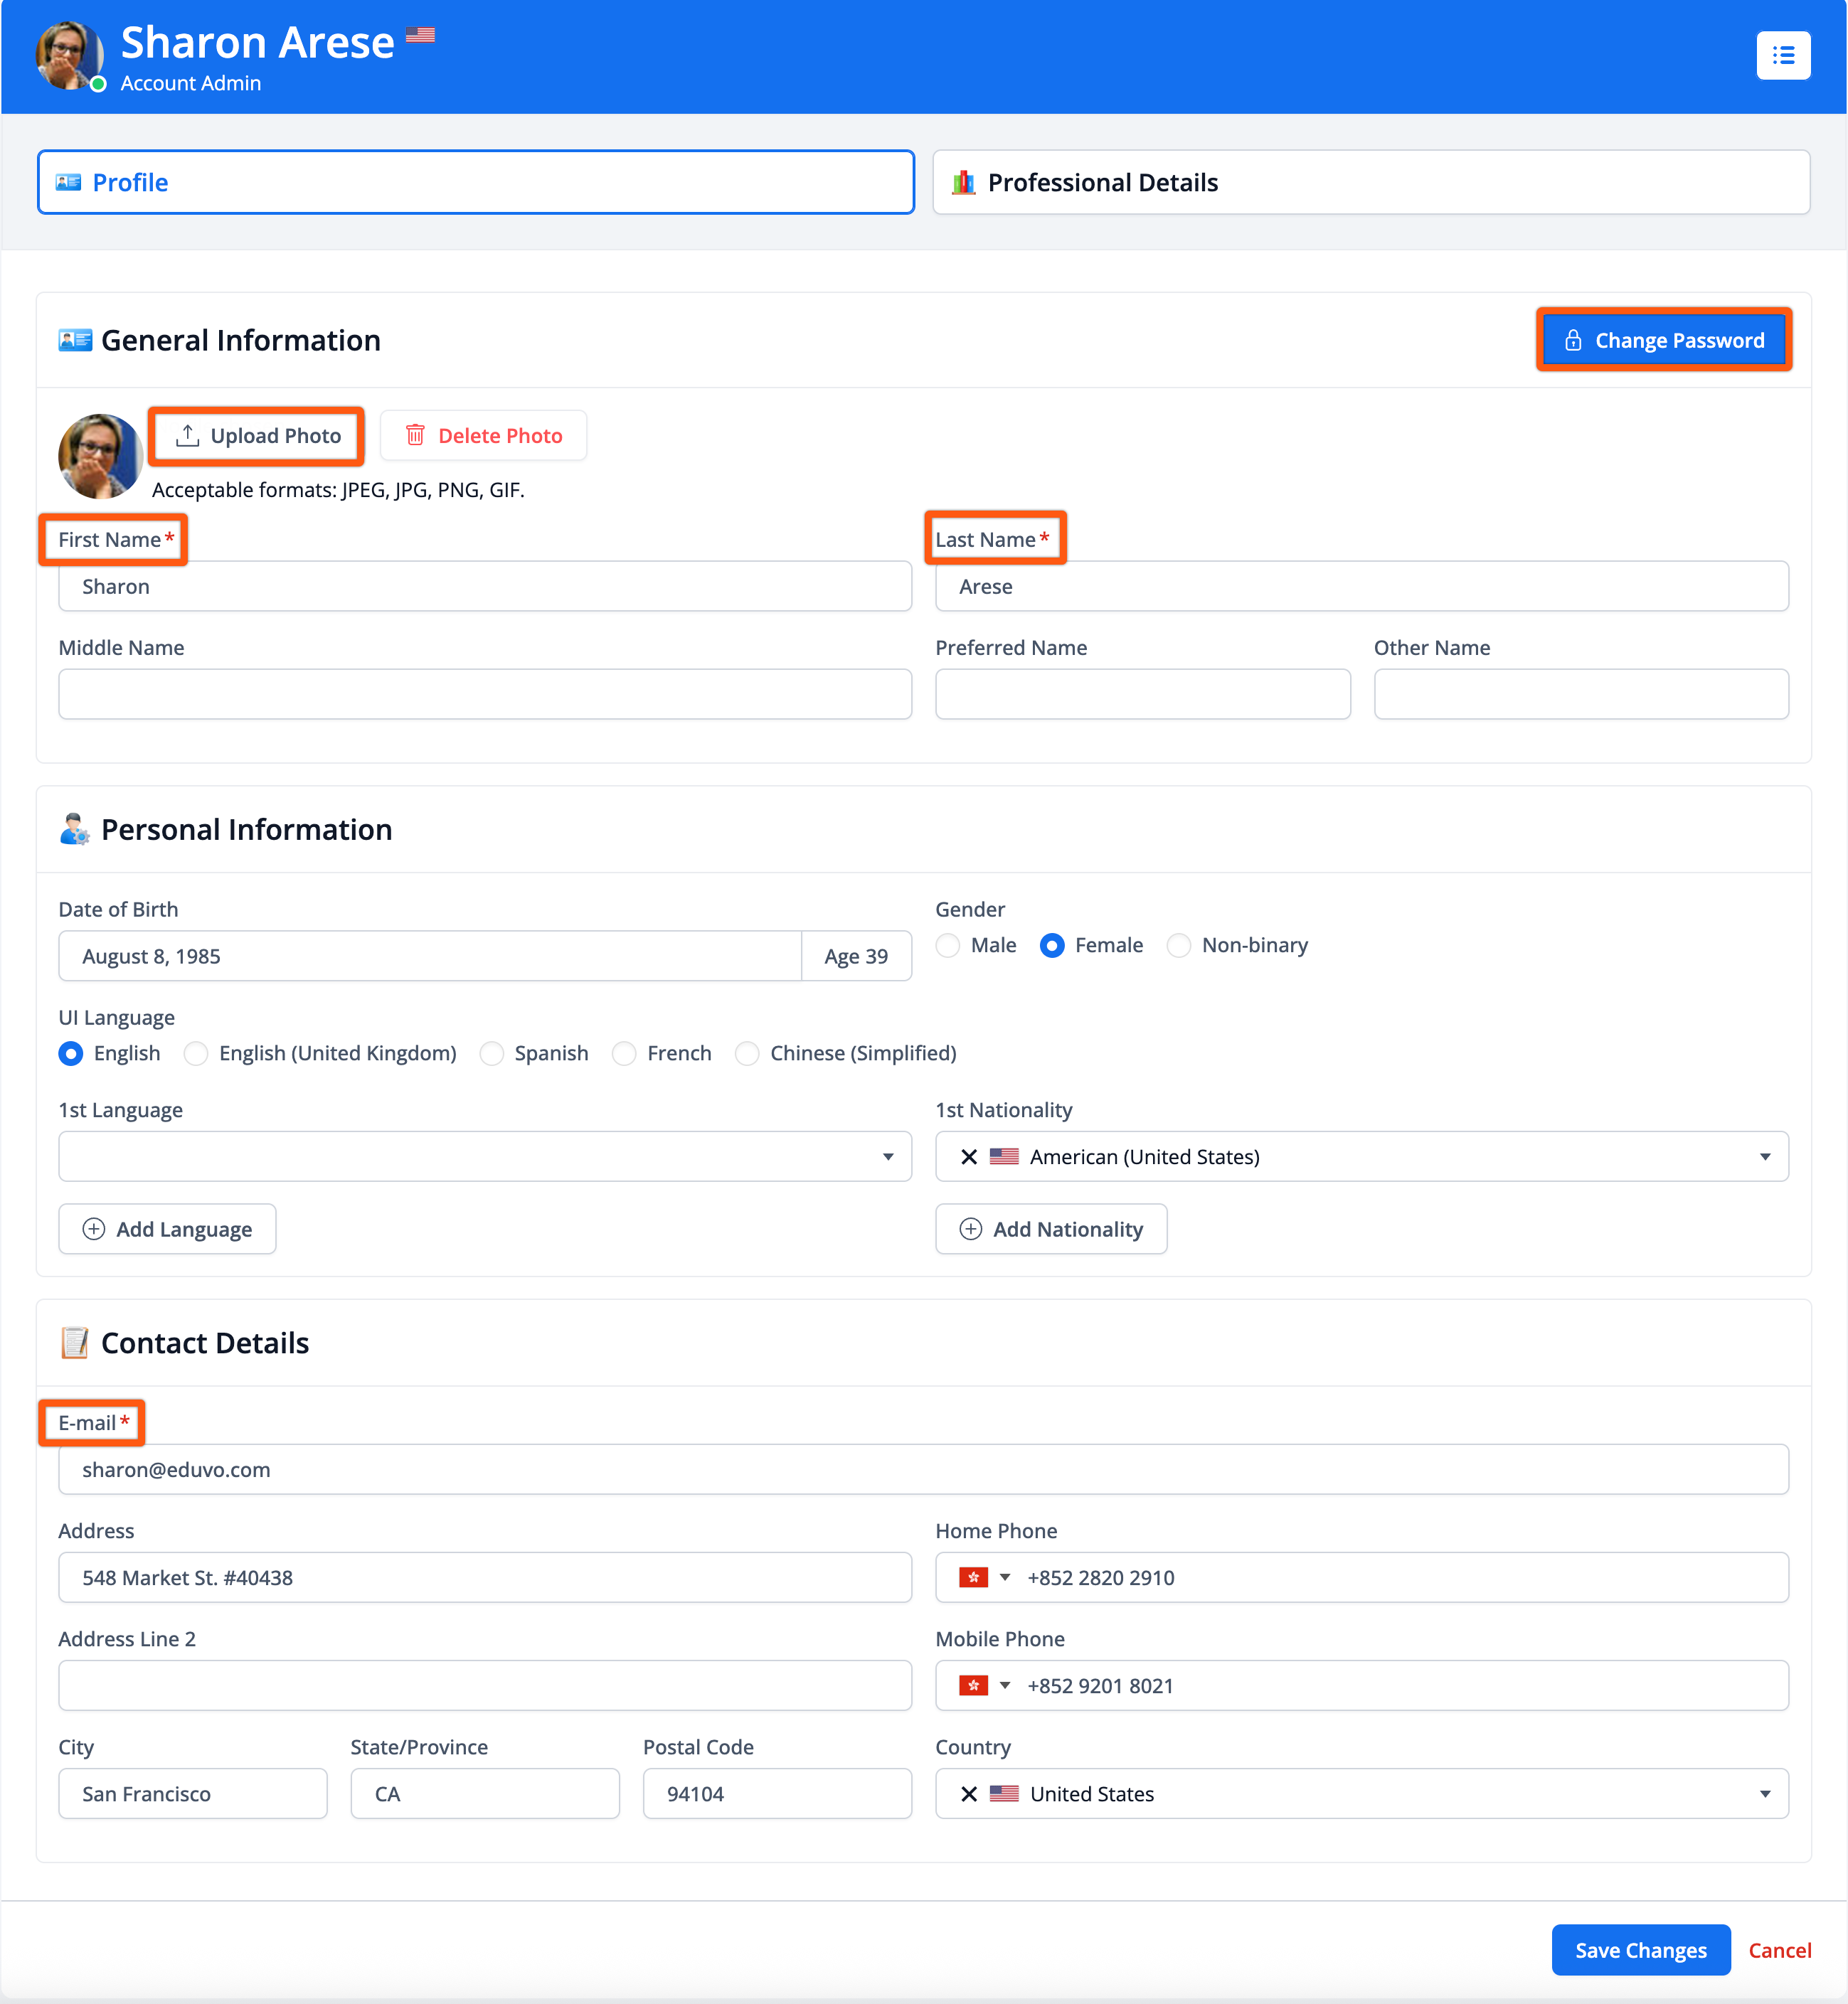Clear the 1st Nationality selection with X
1848x2004 pixels.
click(x=968, y=1156)
